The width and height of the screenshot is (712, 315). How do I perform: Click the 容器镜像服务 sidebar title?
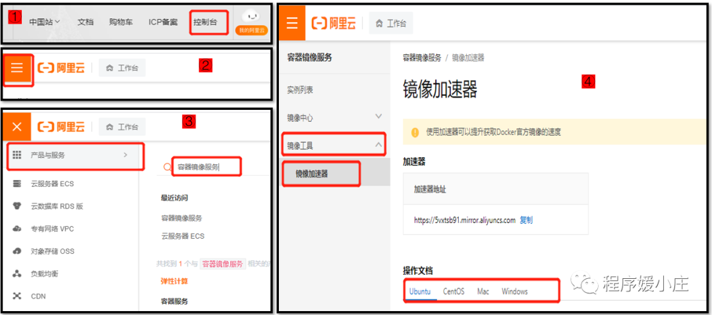click(310, 57)
